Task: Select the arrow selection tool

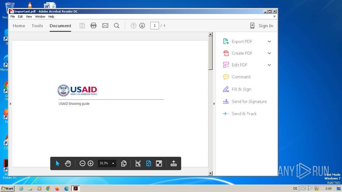Action: 57,163
